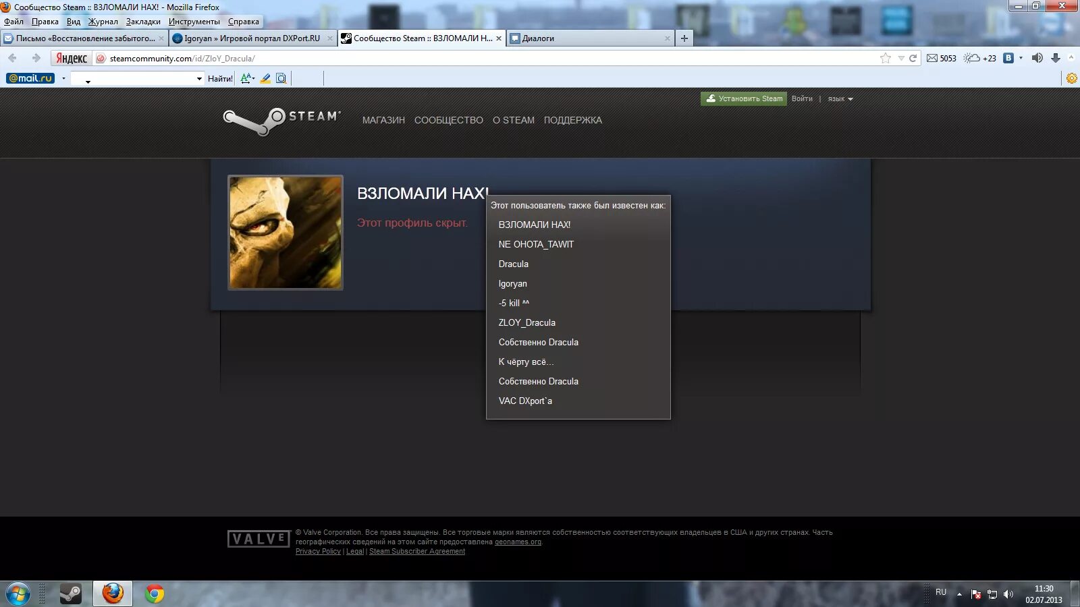This screenshot has height=607, width=1080.
Task: Select alias К чёрту всё...
Action: (526, 362)
